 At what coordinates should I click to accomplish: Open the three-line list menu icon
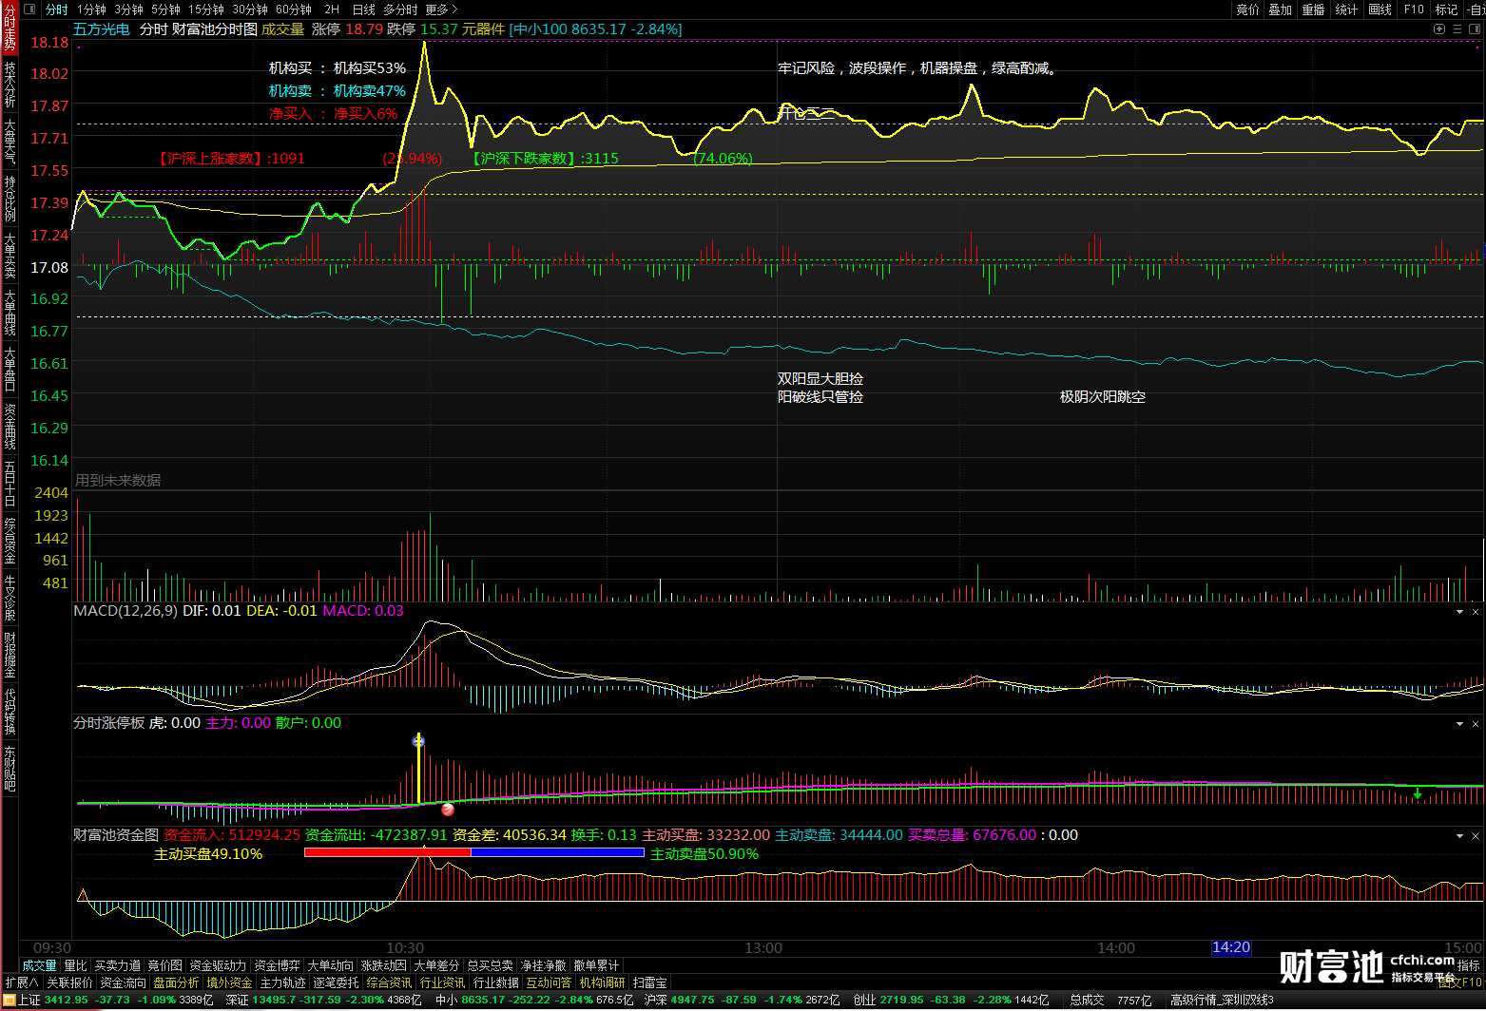[x=1457, y=29]
